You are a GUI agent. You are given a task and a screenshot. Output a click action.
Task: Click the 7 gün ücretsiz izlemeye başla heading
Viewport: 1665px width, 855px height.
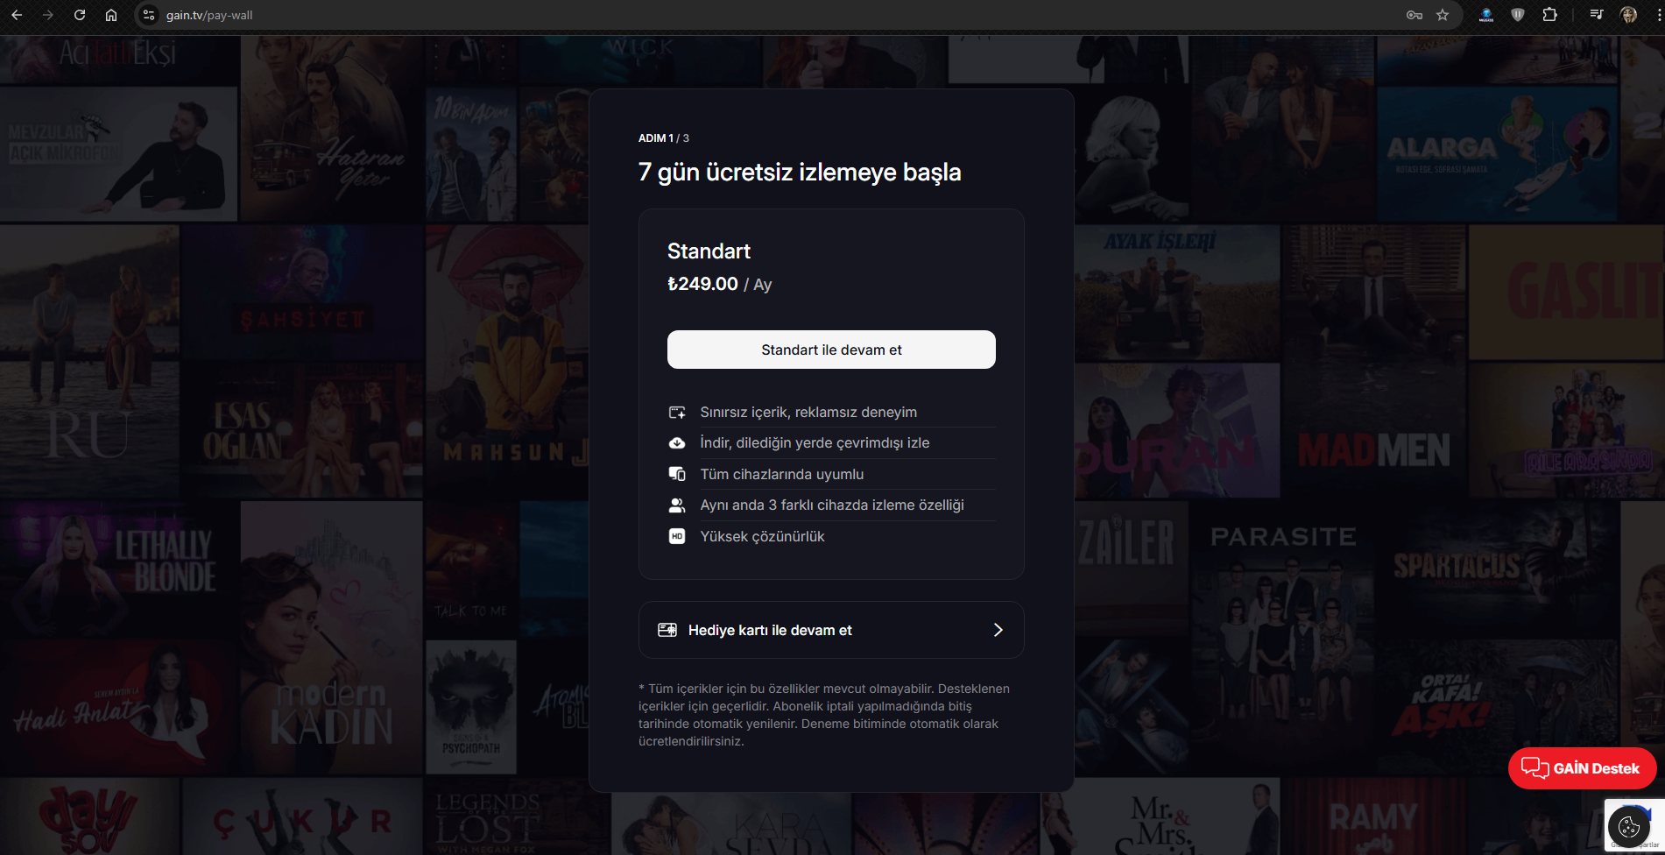[x=800, y=172]
